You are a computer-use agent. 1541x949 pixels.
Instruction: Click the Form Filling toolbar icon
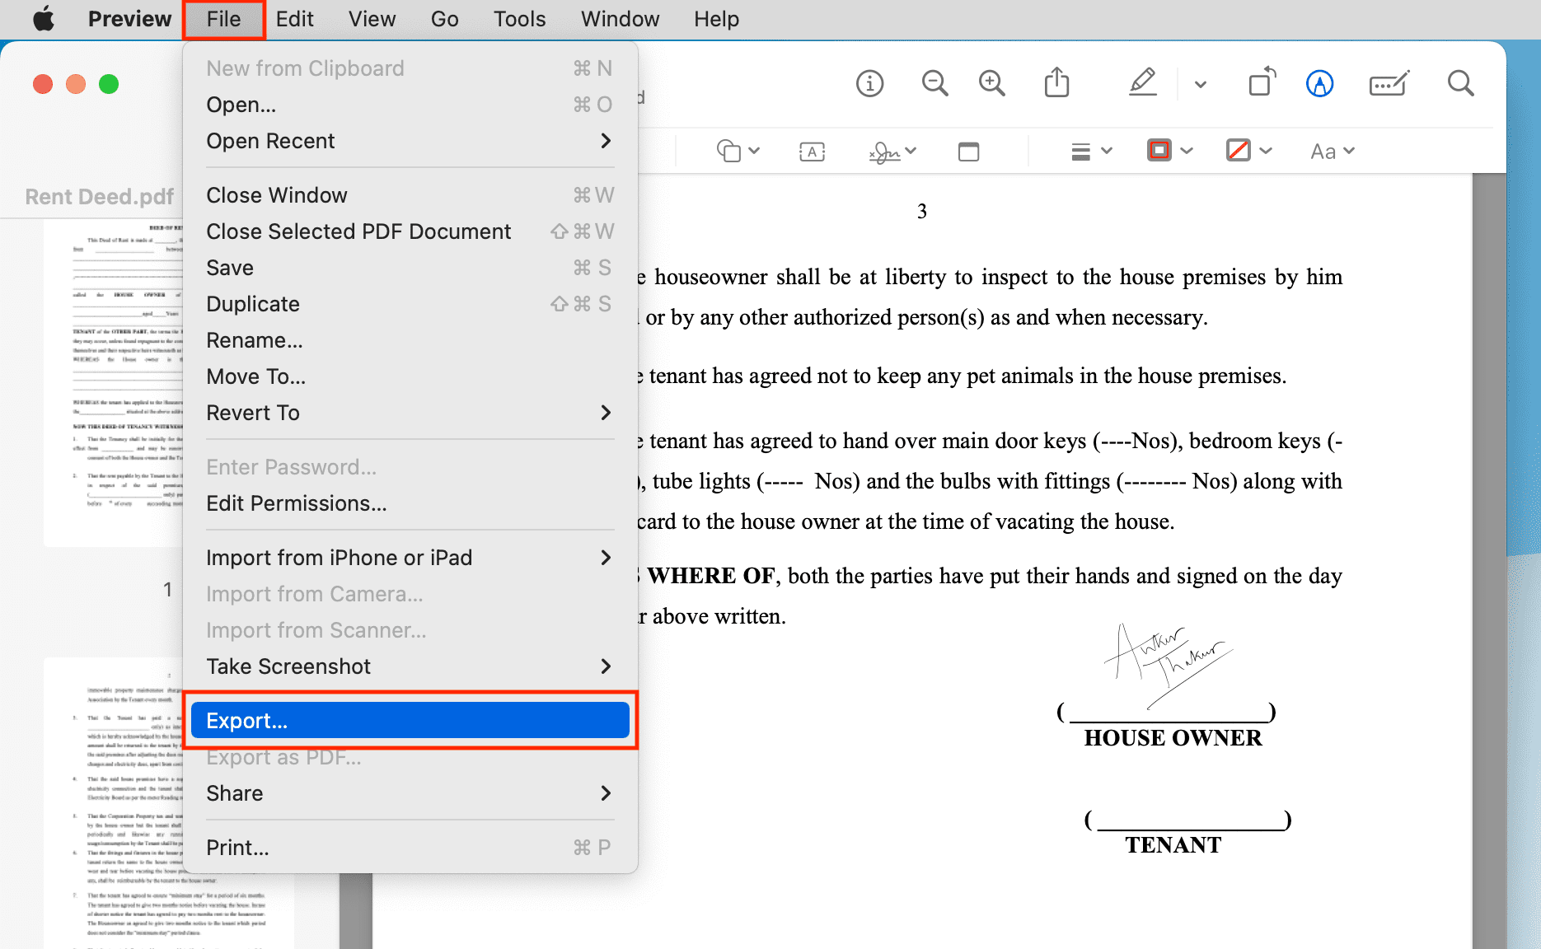click(1389, 83)
